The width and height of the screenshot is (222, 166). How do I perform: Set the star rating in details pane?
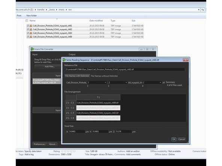point(68,151)
